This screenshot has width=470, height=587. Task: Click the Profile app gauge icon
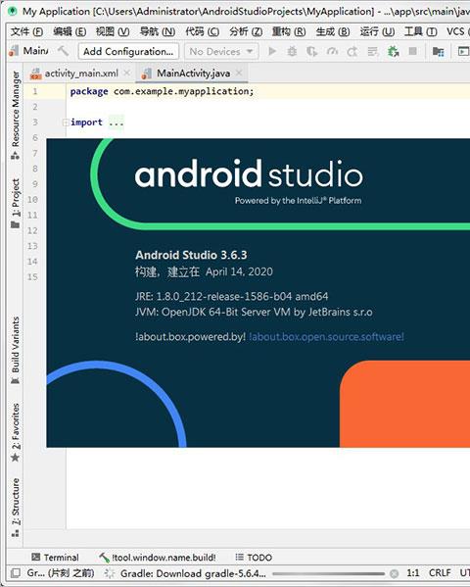point(332,51)
